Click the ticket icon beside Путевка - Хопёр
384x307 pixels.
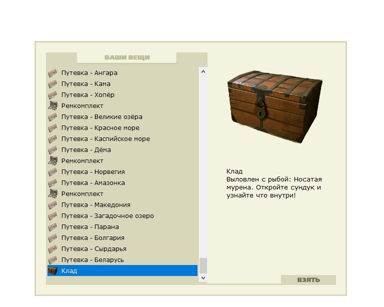(52, 95)
